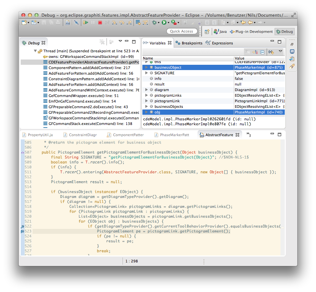Image resolution: width=316 pixels, height=292 pixels.
Task: Collapse the Thread [main] tree node
Action: tap(35, 51)
